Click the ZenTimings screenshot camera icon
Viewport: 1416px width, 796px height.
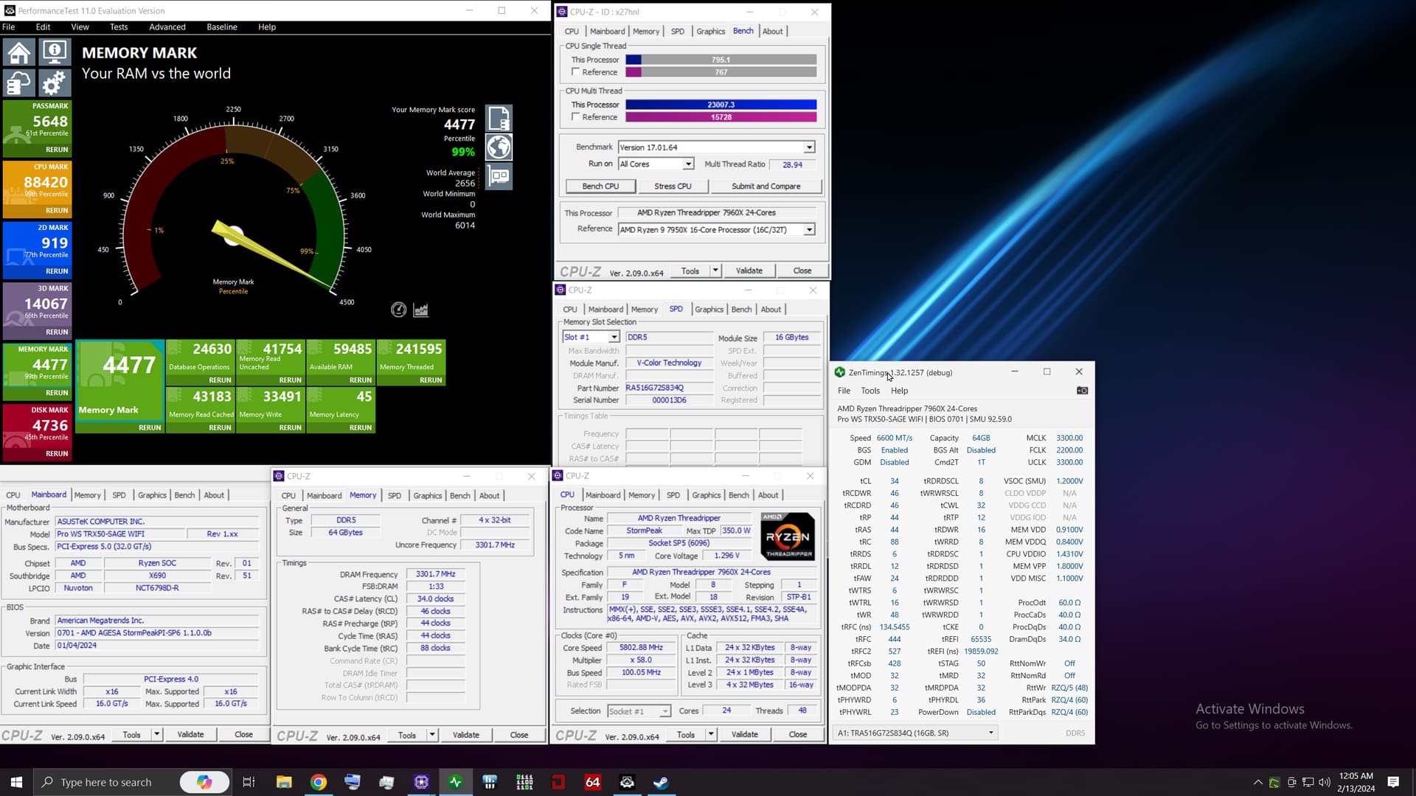1082,391
